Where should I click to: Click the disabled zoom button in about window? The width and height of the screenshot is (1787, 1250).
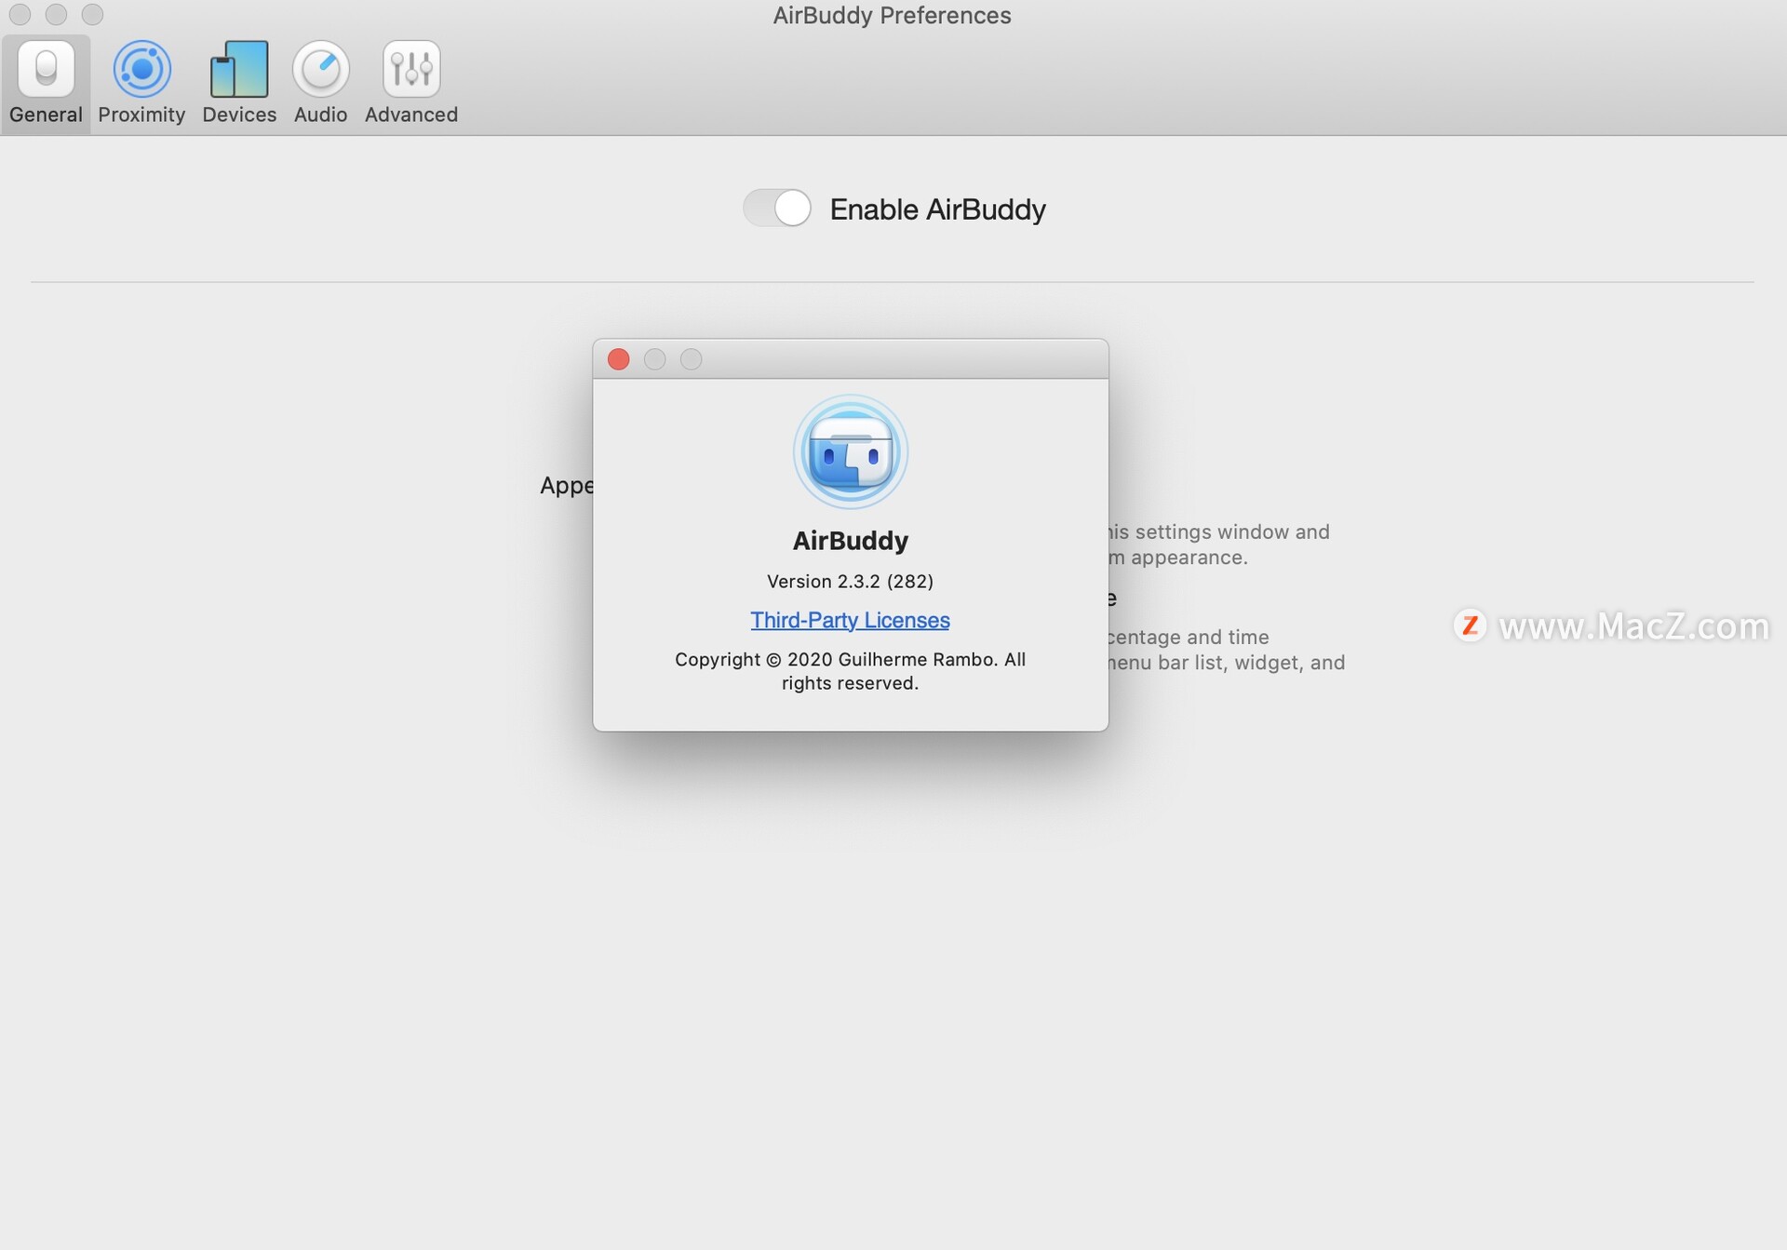691,359
